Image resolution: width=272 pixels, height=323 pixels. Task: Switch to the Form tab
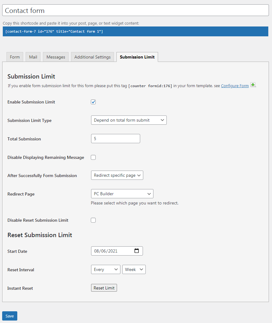point(15,57)
